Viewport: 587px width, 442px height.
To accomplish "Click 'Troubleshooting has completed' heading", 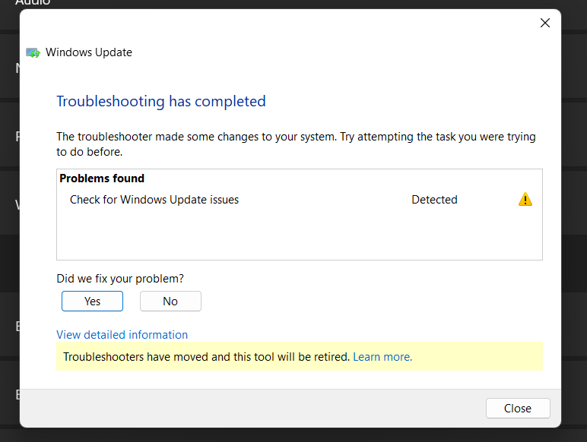I will tap(161, 101).
